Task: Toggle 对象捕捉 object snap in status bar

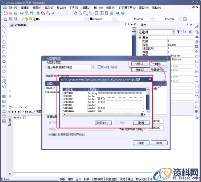Action: 98,179
